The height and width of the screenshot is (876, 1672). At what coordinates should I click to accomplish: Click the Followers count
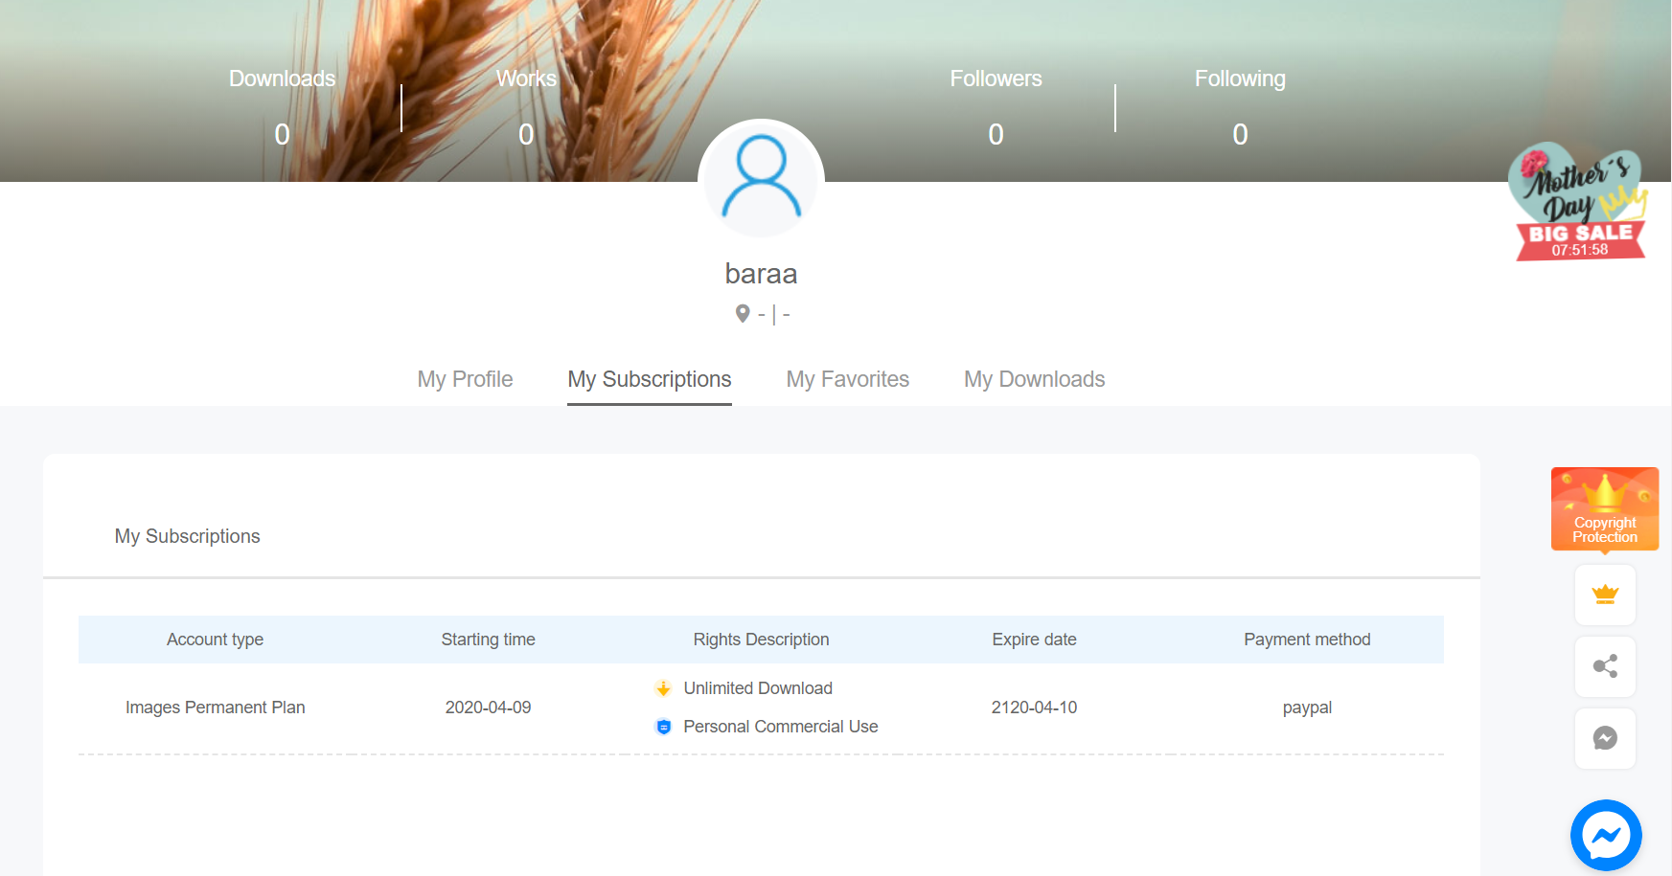pyautogui.click(x=996, y=134)
